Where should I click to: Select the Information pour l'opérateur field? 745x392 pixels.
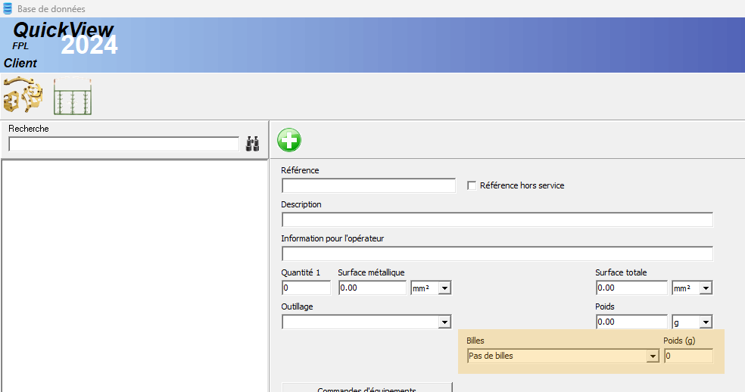[497, 254]
